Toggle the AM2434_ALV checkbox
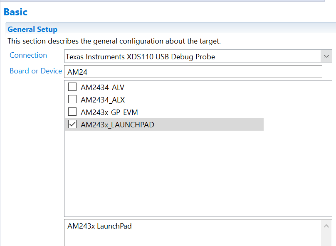The height and width of the screenshot is (246, 336). 72,87
